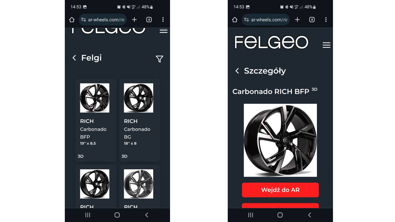395x222 pixels.
Task: Tap the back arrow next to Felgi
Action: coord(74,58)
